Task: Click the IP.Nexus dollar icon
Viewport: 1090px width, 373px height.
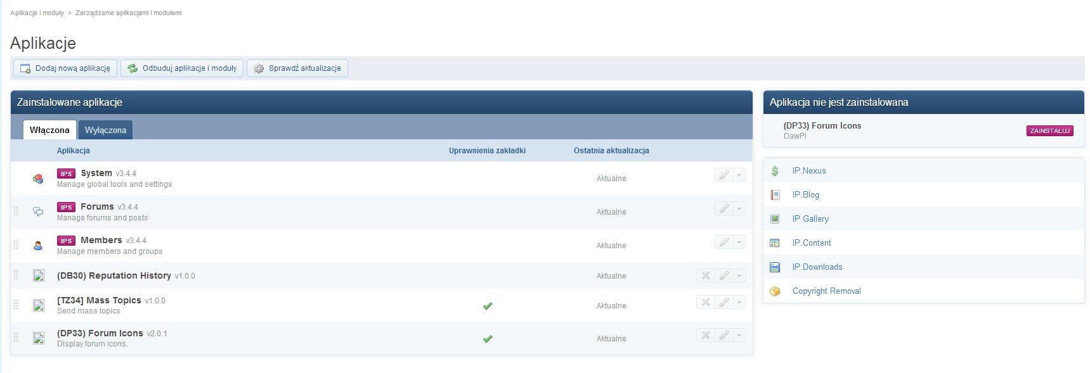Action: [775, 171]
